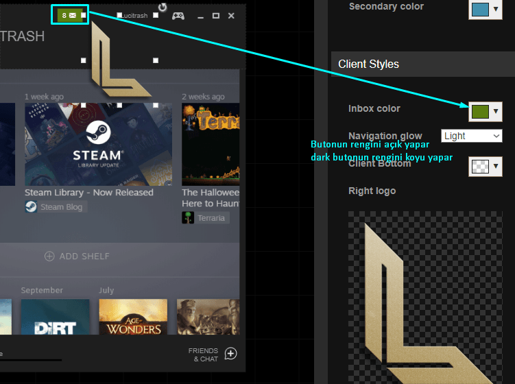Open Big Picture mode controller icon
Screen dimensions: 515x384
point(178,16)
